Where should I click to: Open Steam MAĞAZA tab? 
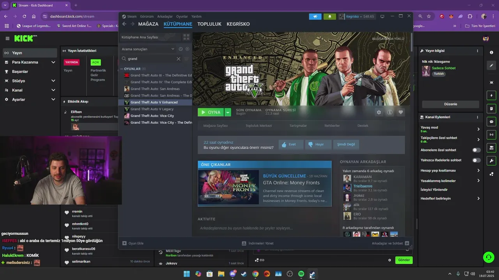pos(148,24)
